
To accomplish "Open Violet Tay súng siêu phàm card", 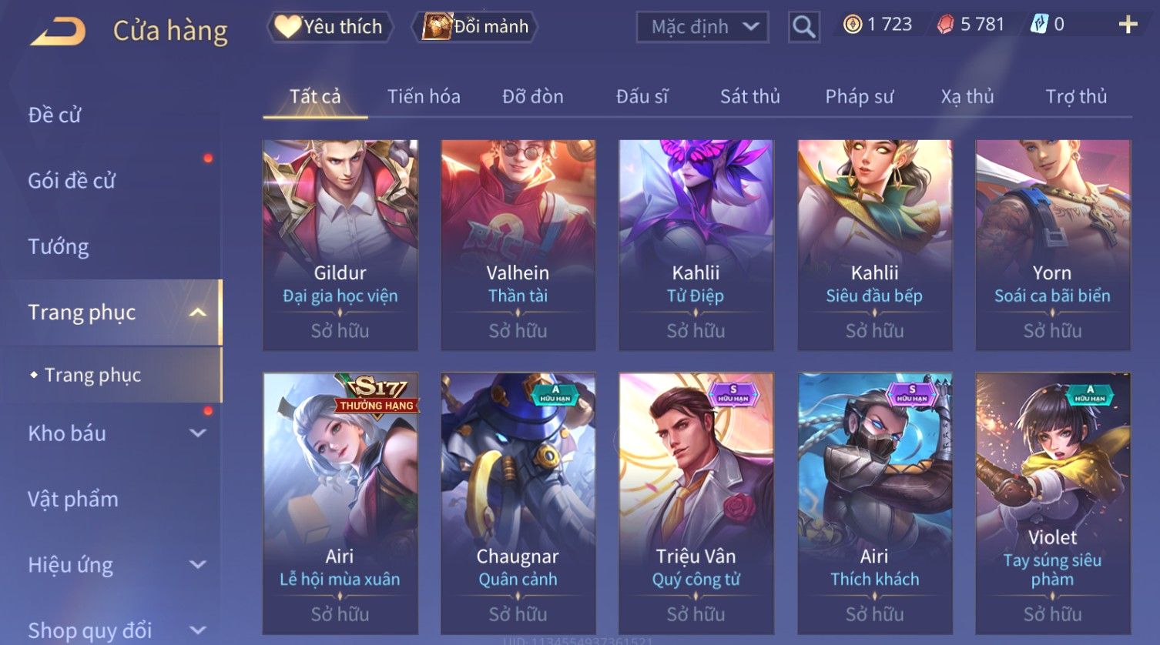I will click(1053, 504).
